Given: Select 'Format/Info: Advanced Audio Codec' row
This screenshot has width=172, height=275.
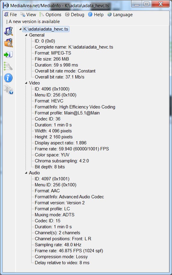Looking at the screenshot, I should [69, 197].
